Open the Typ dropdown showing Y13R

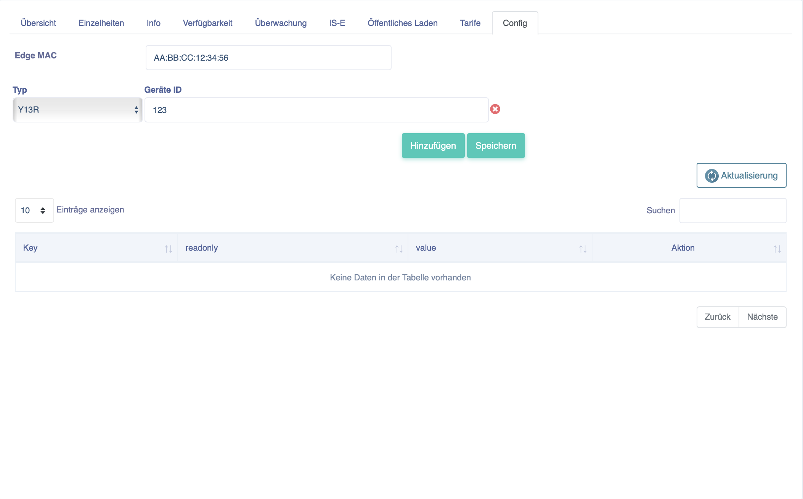pos(78,110)
